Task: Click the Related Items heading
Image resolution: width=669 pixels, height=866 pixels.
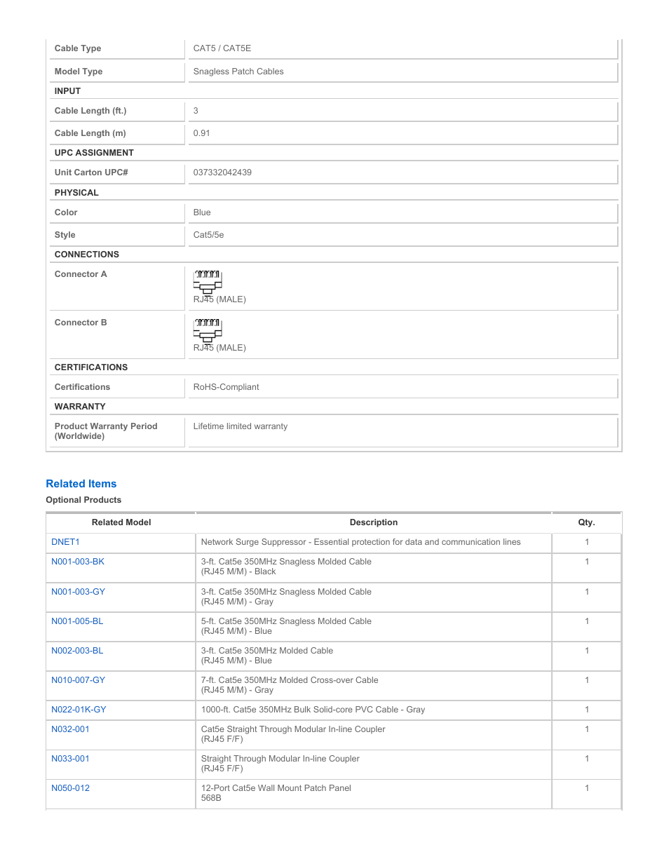Action: tap(81, 484)
